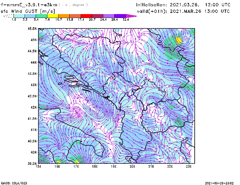Click the legend value 24.4

[x=103, y=19]
